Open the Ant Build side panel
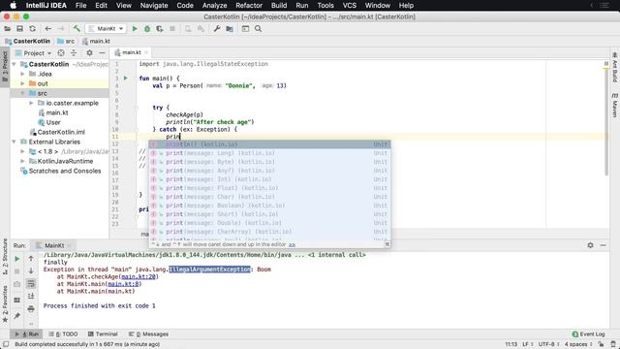 pos(614,67)
